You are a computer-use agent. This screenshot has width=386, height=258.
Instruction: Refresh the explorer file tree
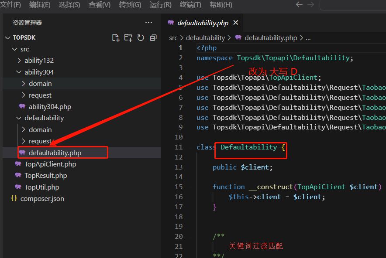coord(141,37)
